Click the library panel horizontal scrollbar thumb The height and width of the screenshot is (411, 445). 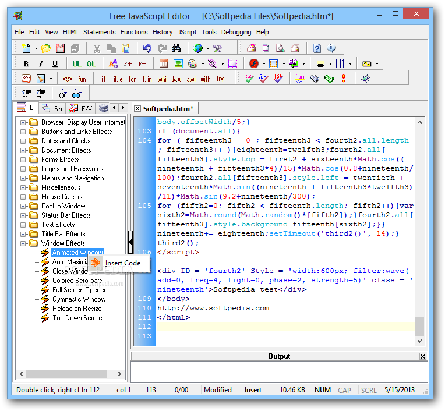pos(67,374)
